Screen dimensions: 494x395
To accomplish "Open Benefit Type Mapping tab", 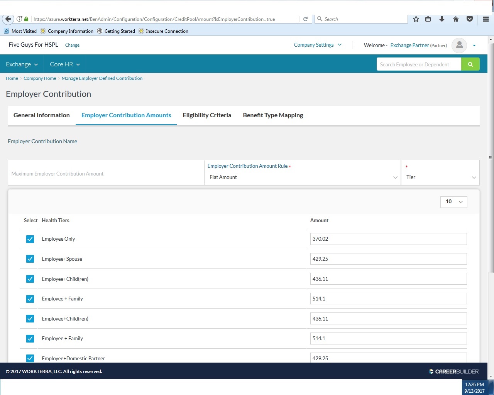I will (273, 115).
